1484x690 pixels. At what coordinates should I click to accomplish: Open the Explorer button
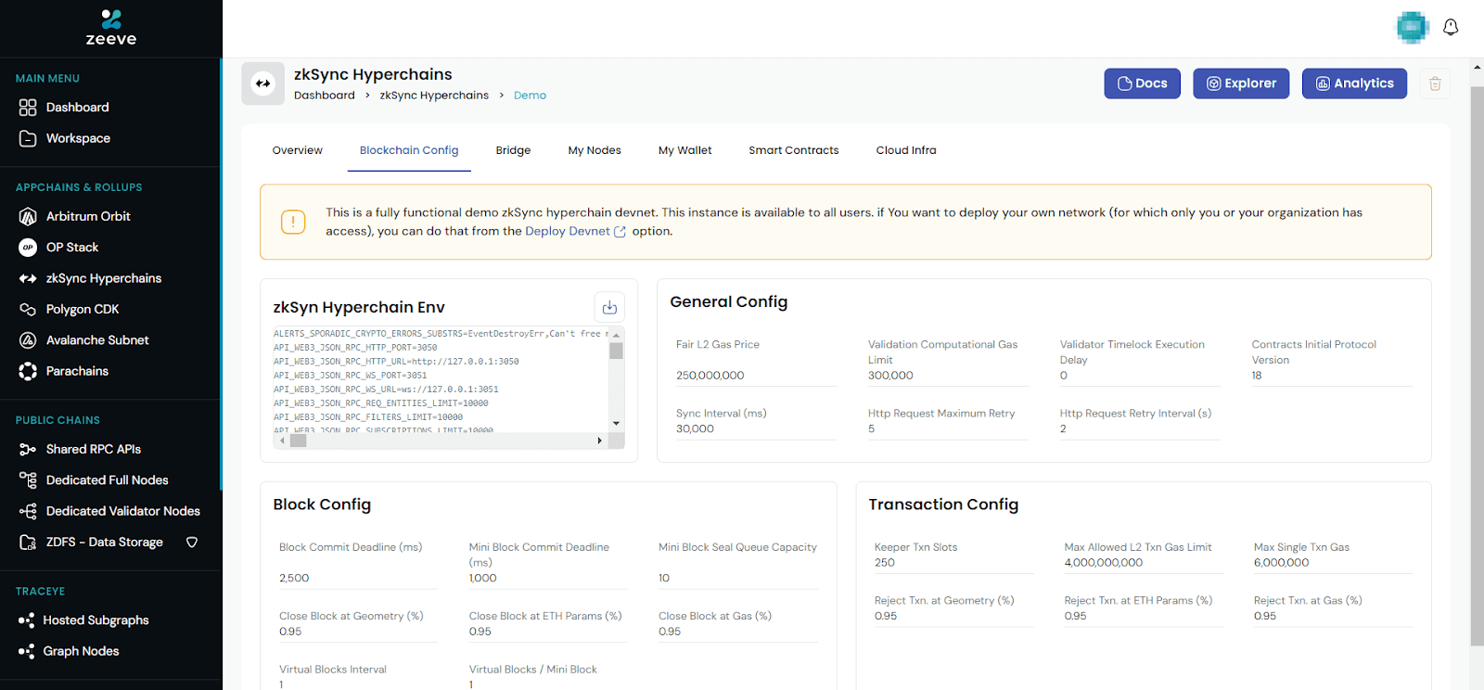pyautogui.click(x=1241, y=83)
